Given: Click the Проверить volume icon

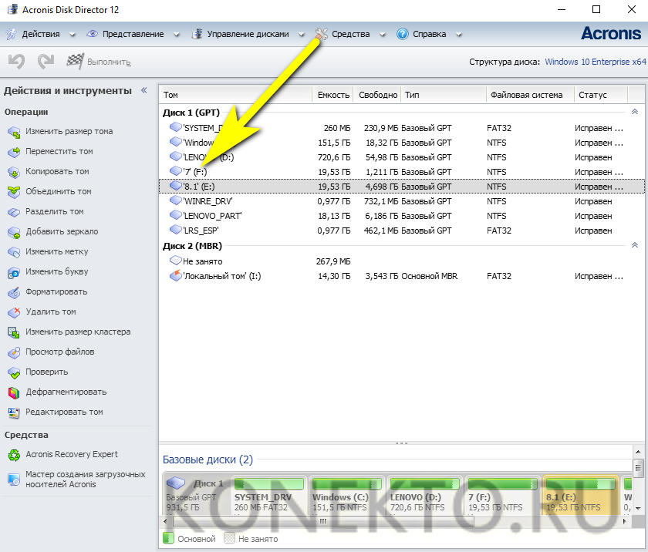Looking at the screenshot, I should pyautogui.click(x=14, y=372).
